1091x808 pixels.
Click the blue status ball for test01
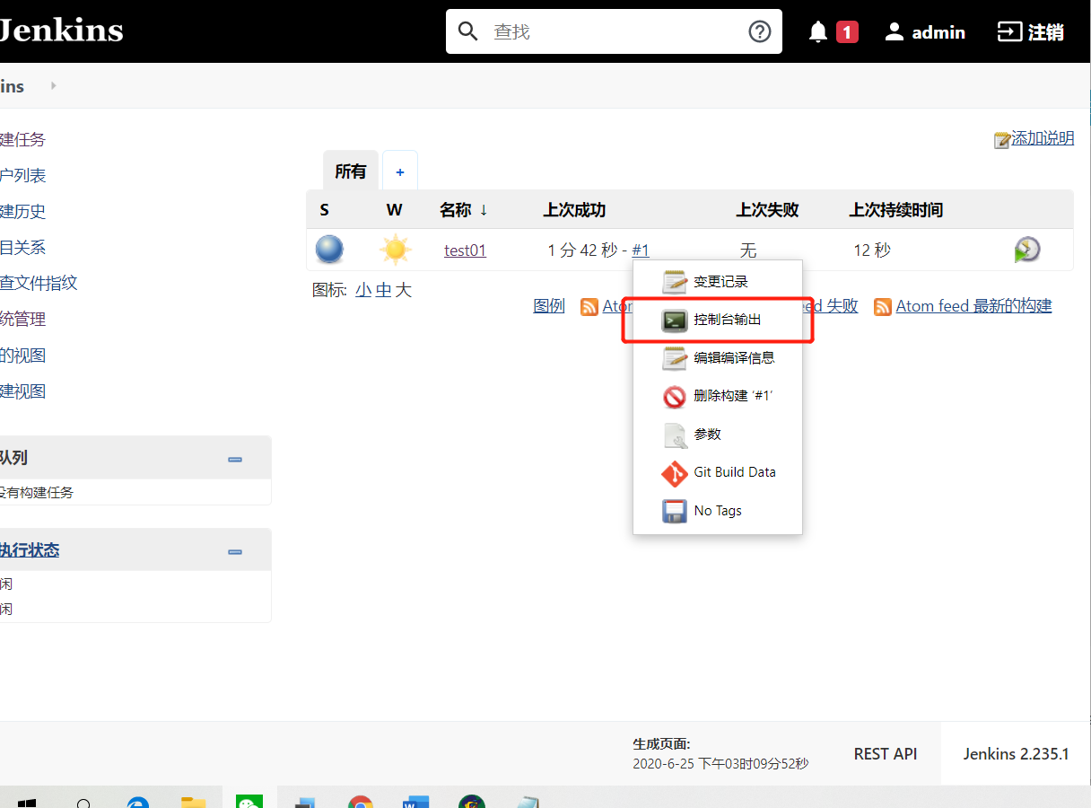pyautogui.click(x=329, y=249)
